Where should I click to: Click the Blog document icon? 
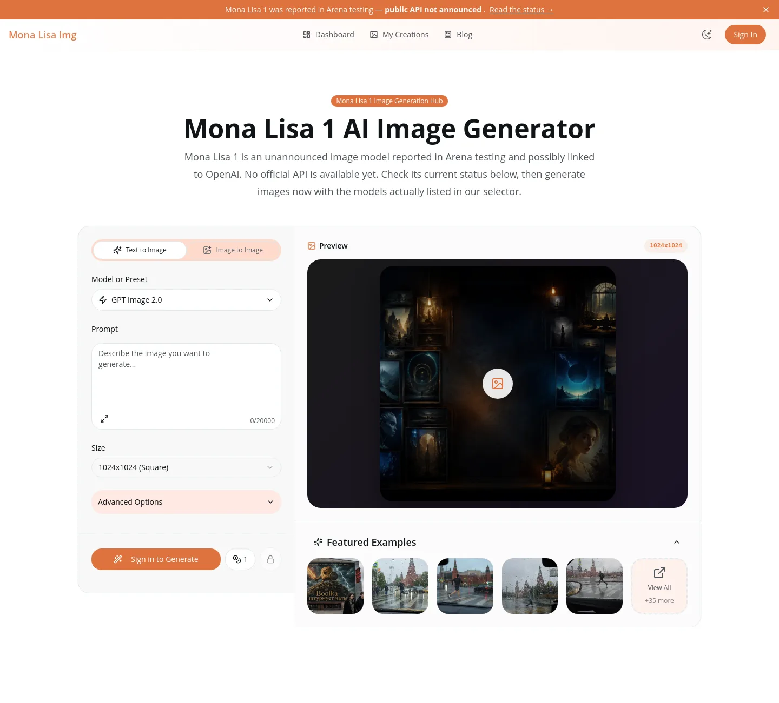click(448, 35)
